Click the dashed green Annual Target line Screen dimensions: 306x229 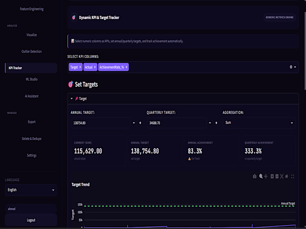point(189,206)
